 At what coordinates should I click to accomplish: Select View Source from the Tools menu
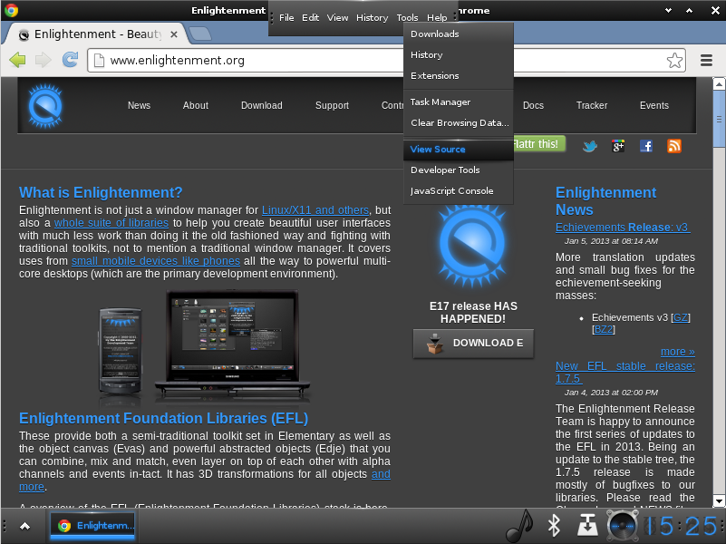(x=438, y=150)
